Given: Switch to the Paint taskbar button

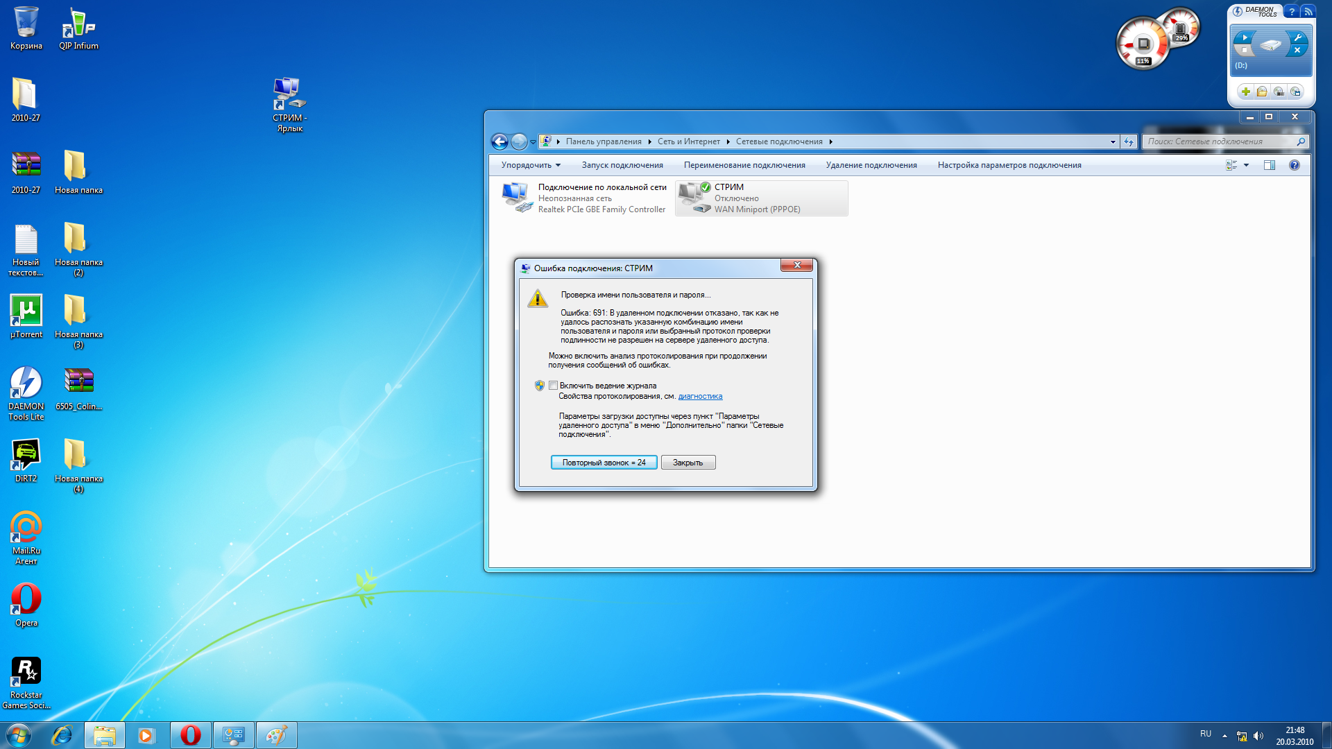Looking at the screenshot, I should 276,735.
